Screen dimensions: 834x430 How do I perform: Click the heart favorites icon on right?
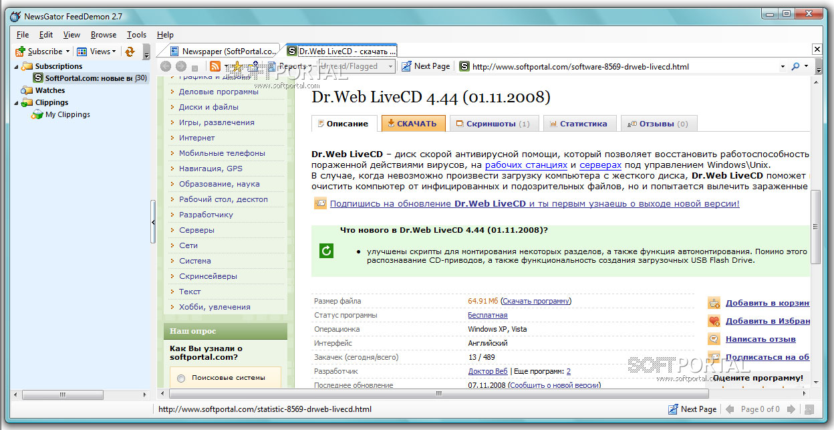pos(714,321)
